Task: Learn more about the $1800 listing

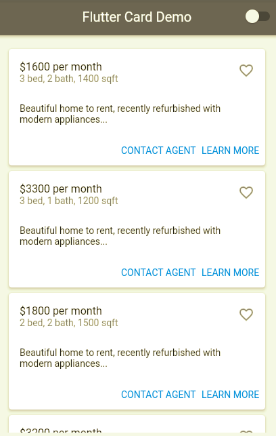Action: click(x=230, y=395)
